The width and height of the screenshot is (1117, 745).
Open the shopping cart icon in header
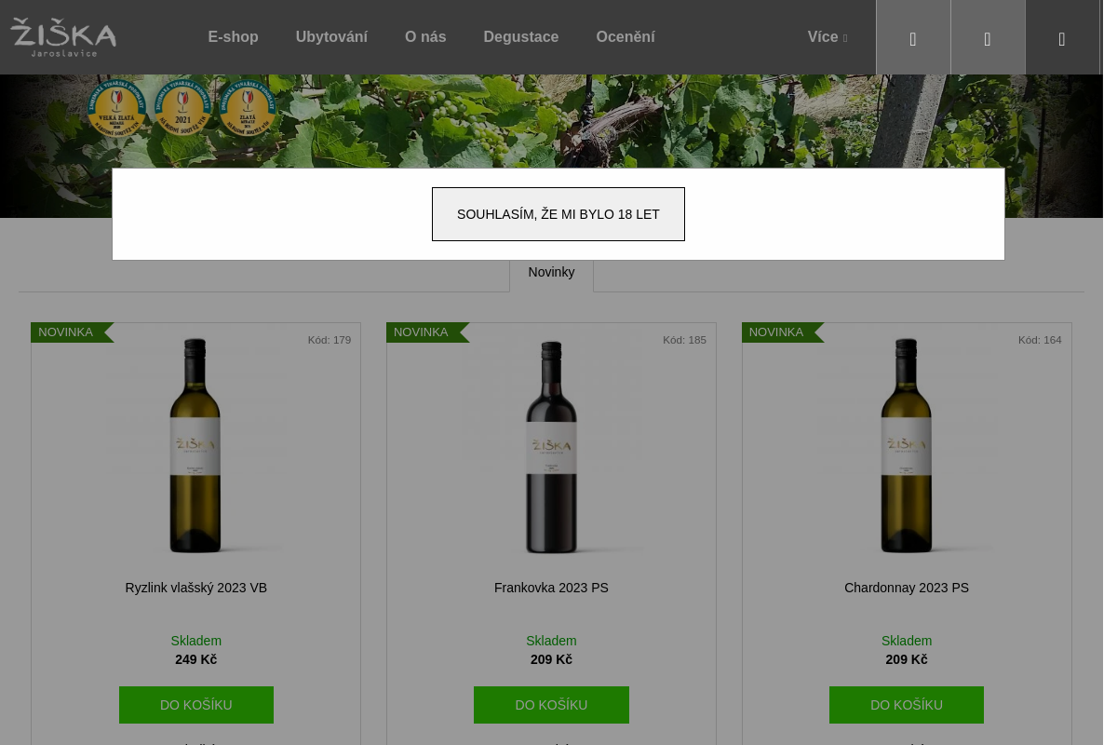1062,38
